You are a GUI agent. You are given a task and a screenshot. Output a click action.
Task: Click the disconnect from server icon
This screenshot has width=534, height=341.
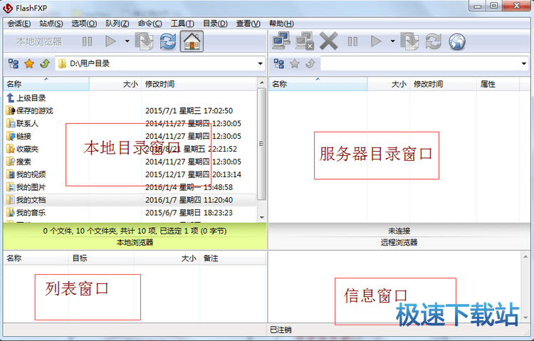pos(305,41)
